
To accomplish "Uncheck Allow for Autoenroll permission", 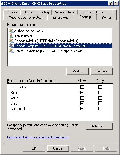I will [82, 109].
